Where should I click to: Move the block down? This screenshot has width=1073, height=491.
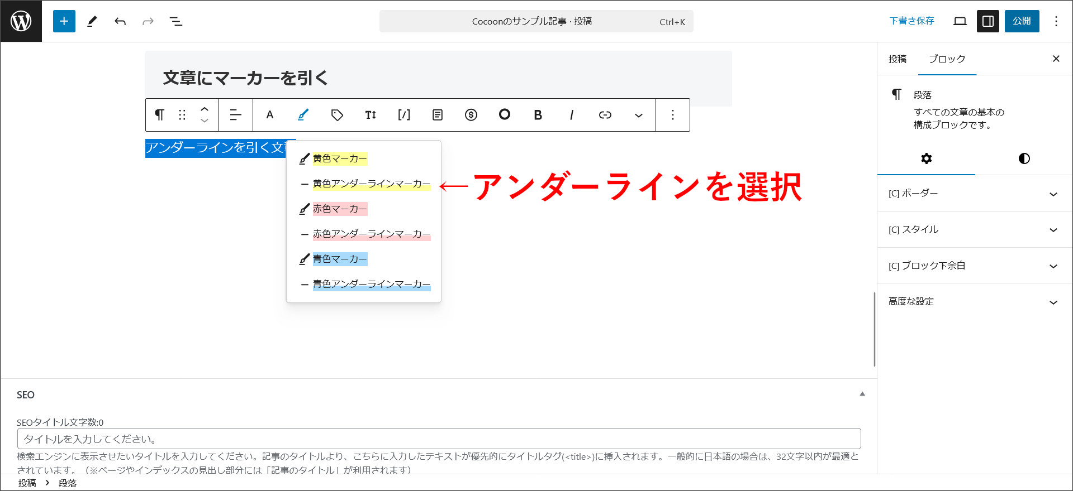coord(205,121)
